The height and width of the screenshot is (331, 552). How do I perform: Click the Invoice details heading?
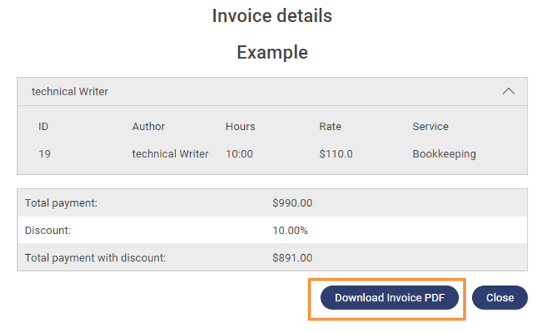coord(272,16)
